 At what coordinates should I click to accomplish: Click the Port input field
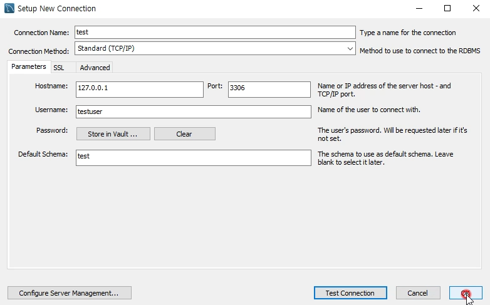point(269,90)
